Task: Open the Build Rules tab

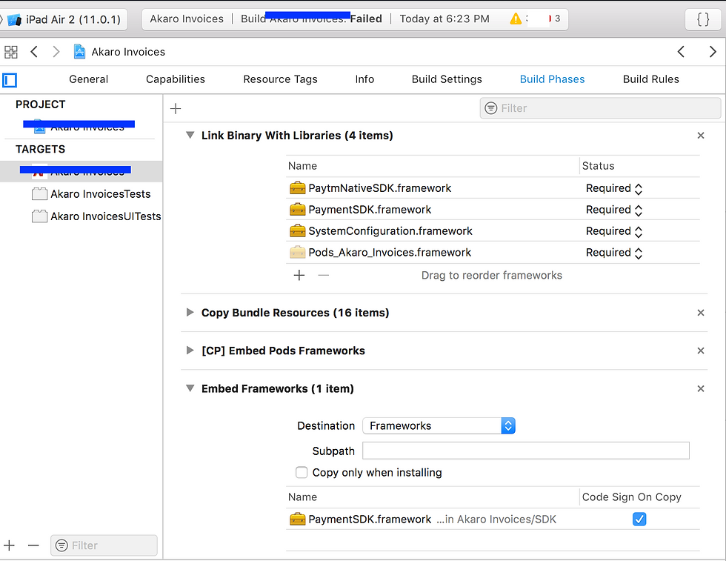Action: click(650, 79)
